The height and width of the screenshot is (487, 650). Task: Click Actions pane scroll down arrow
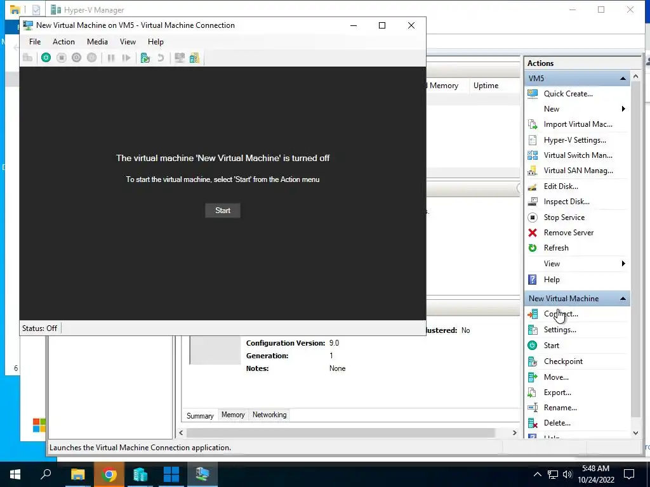635,433
